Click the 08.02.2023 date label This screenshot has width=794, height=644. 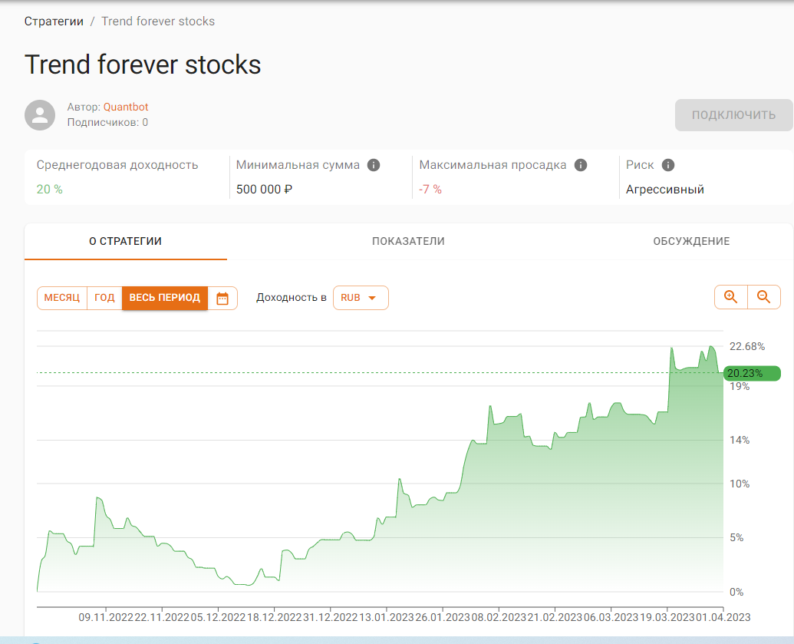[x=499, y=618]
